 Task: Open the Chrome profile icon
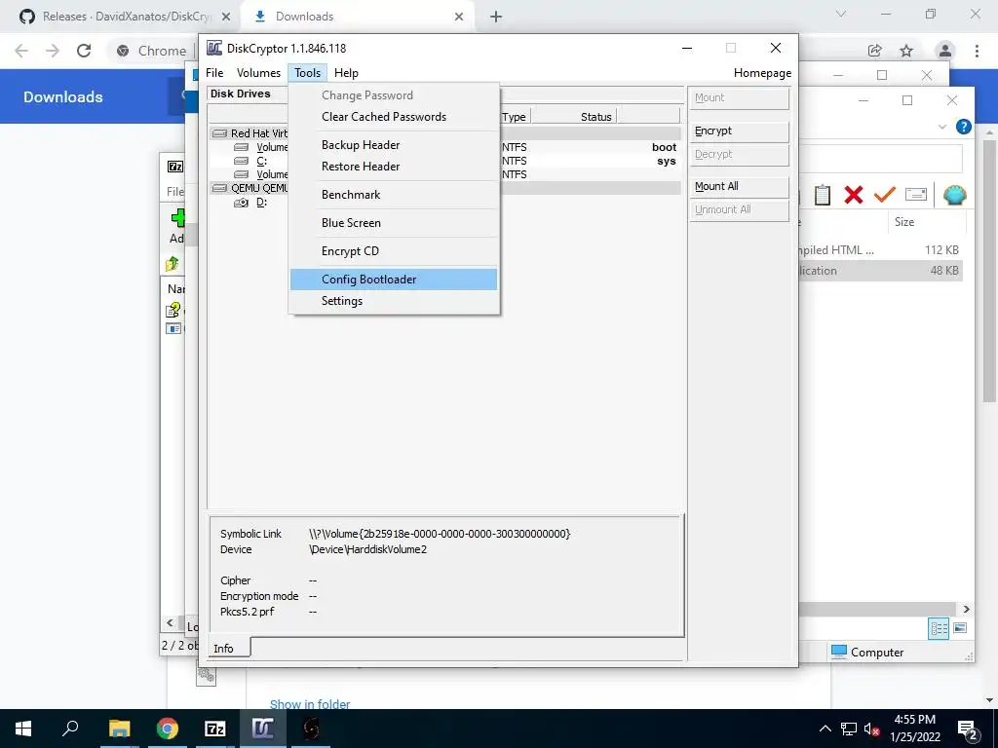tap(945, 51)
